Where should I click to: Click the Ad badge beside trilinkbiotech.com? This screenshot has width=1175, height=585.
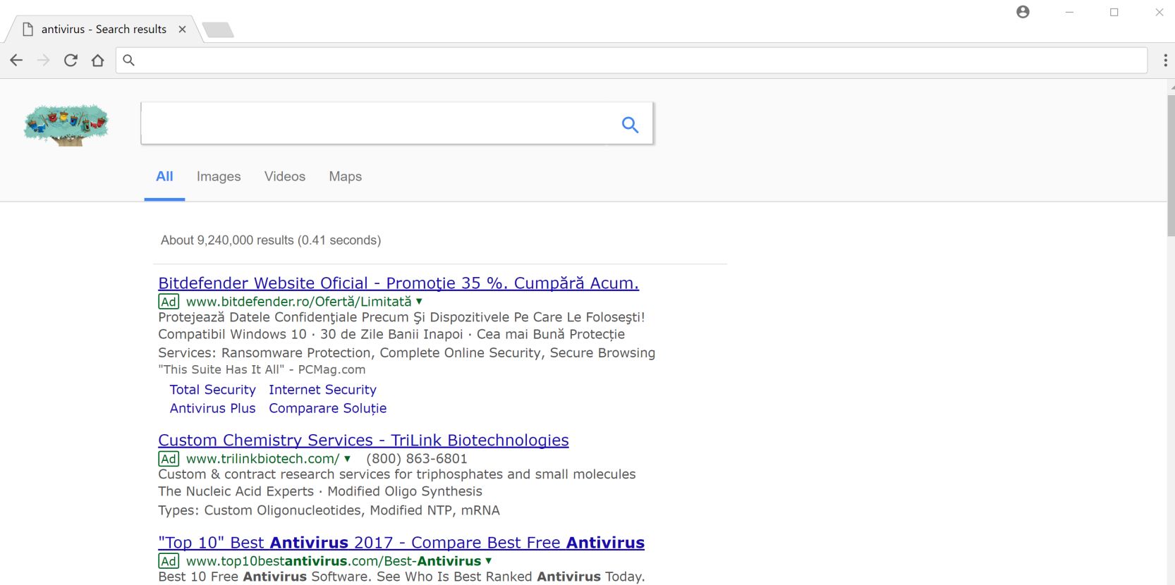pos(169,459)
